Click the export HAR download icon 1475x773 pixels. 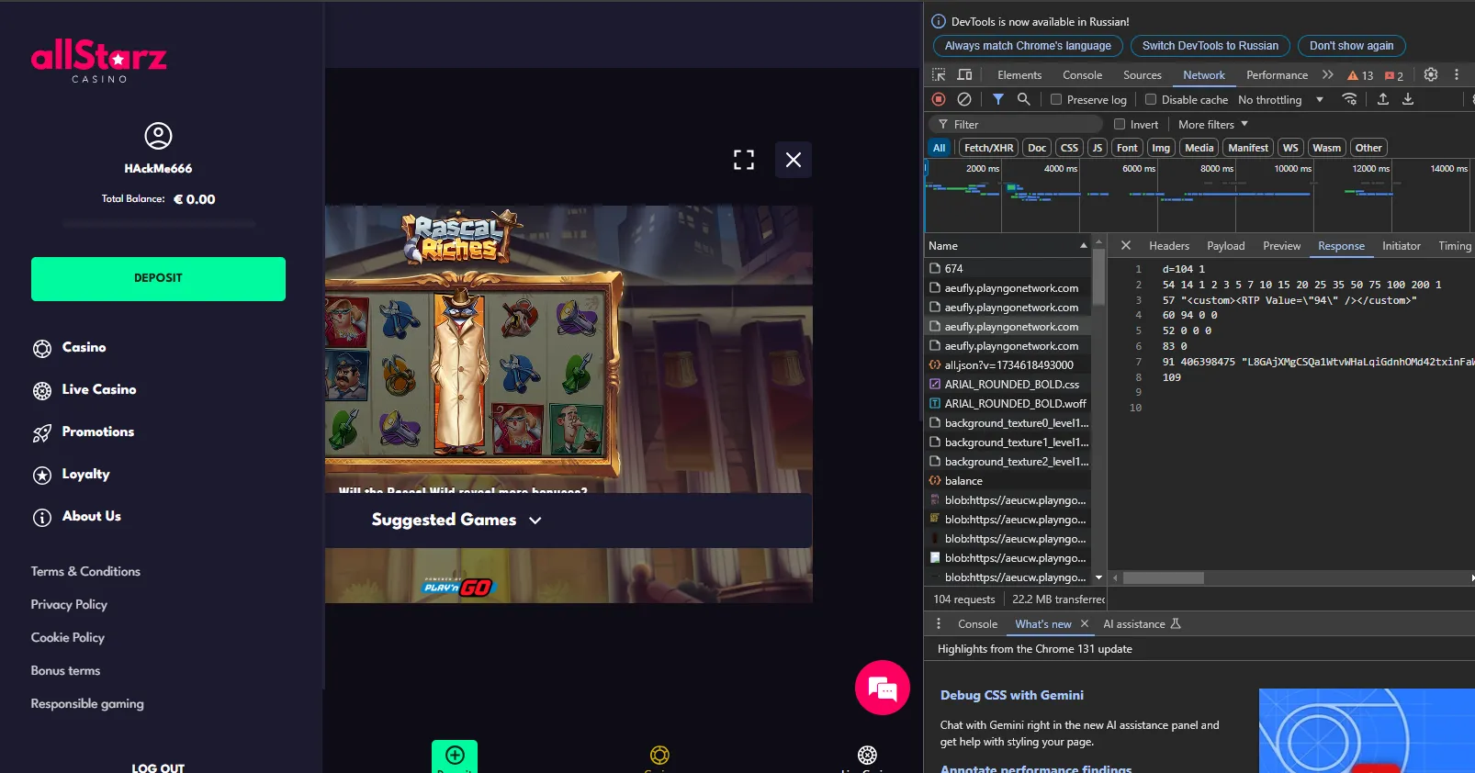(1408, 99)
